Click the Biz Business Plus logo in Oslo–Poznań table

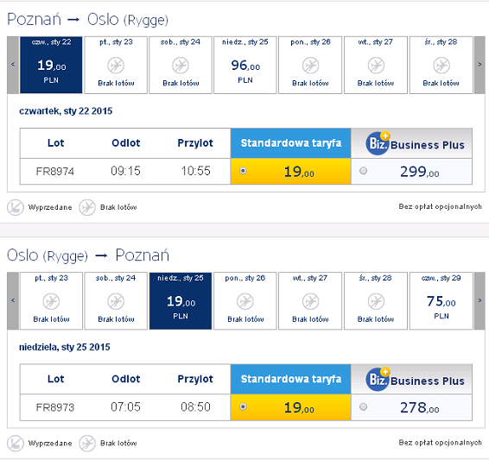[x=415, y=380]
